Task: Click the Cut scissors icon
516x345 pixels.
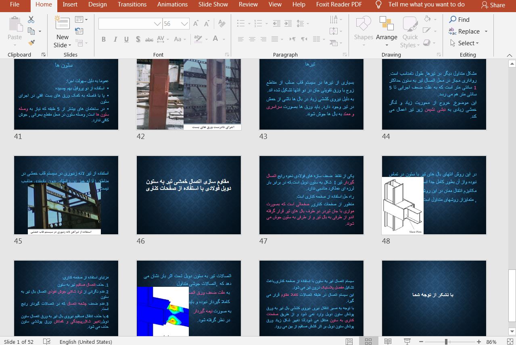Action: (31, 19)
